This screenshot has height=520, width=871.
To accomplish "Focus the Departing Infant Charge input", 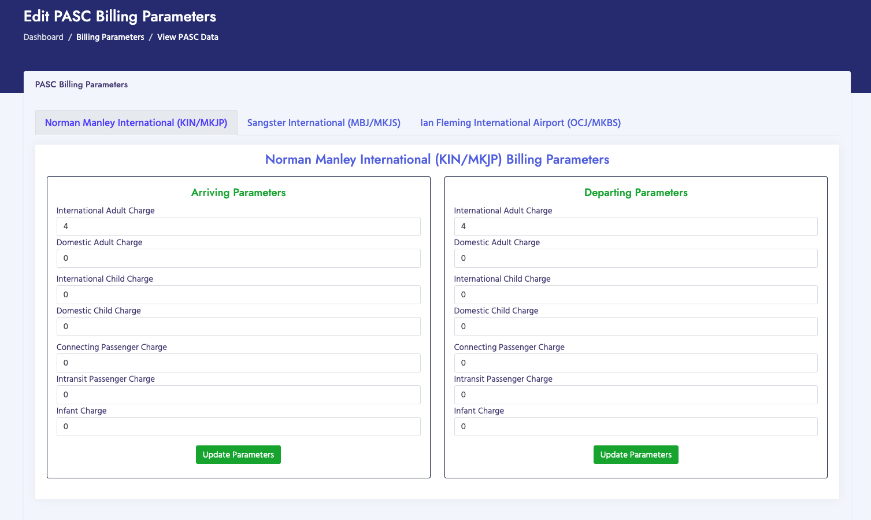I will point(636,426).
